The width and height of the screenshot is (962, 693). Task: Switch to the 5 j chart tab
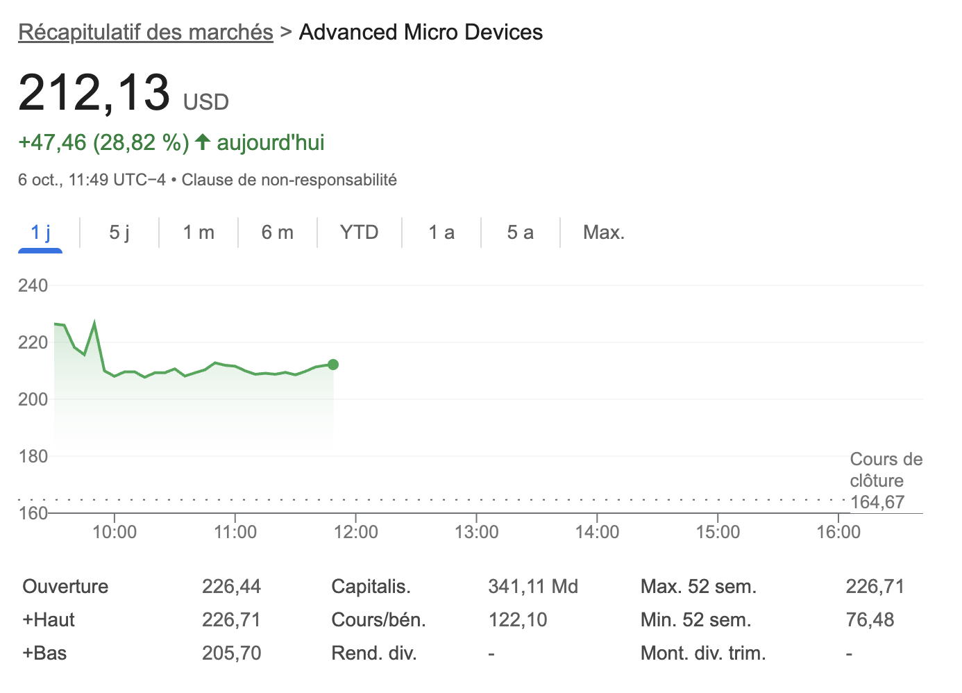click(x=119, y=233)
